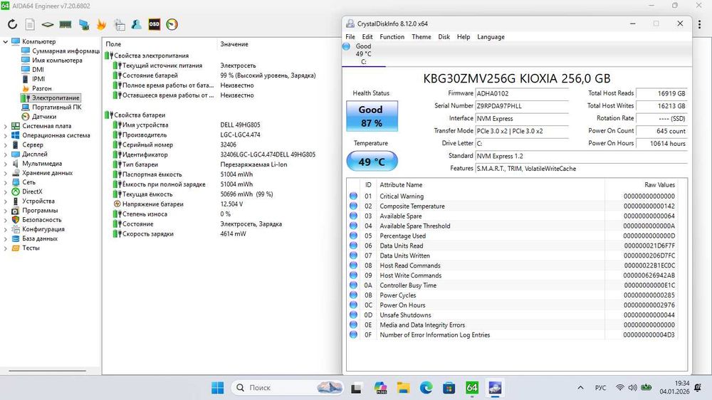The width and height of the screenshot is (712, 400).
Task: Select Датчики in the sidebar tree
Action: [x=43, y=117]
